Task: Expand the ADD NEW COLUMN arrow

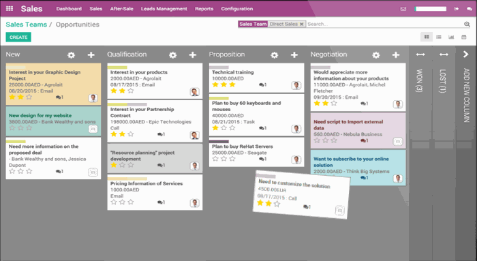Action: [x=465, y=54]
